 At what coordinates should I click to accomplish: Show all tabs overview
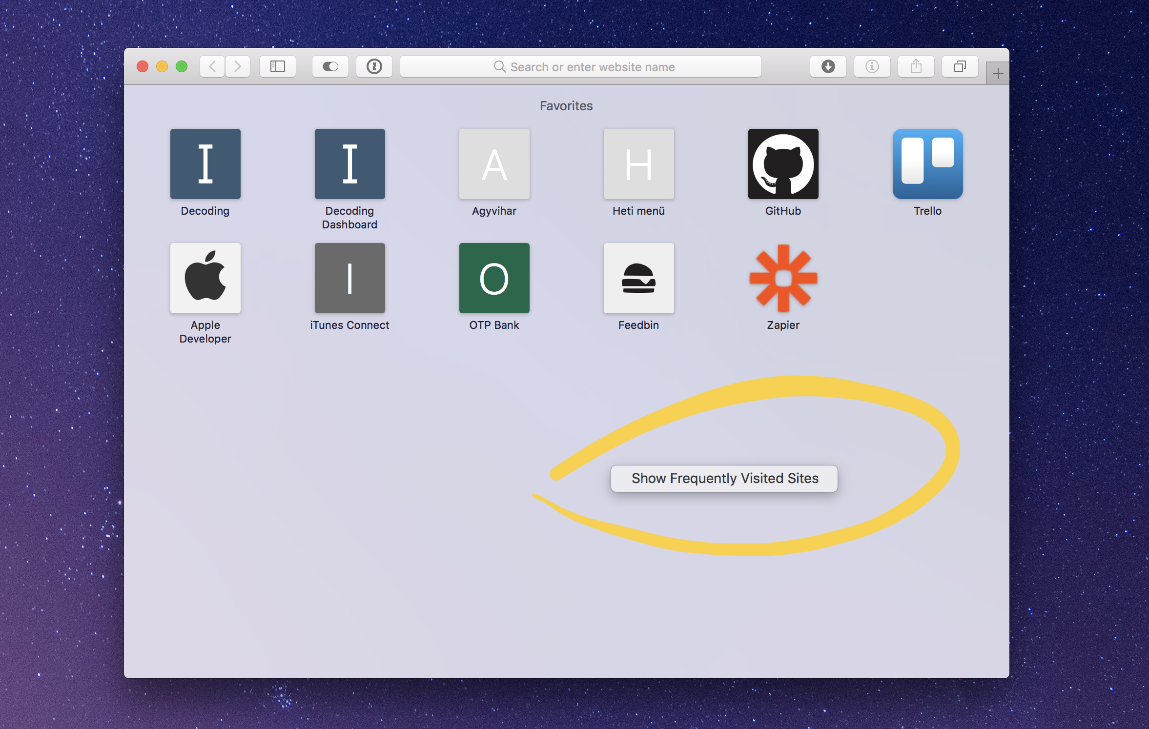960,66
